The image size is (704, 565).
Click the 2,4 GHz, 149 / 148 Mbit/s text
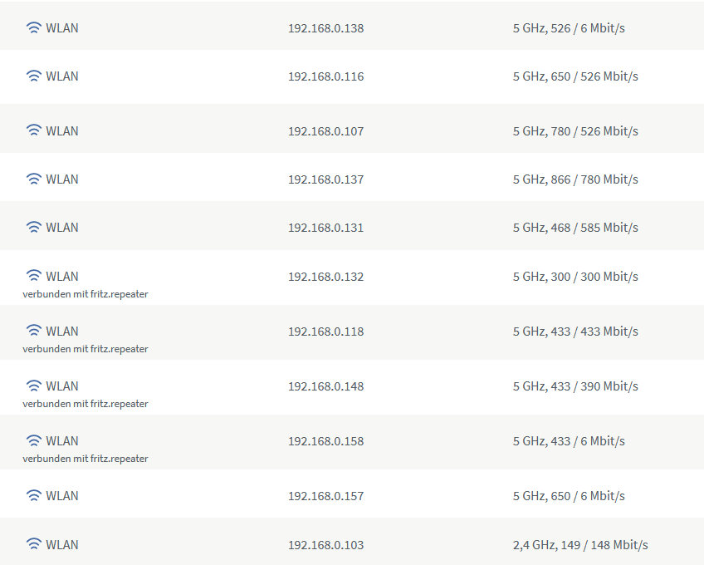click(x=580, y=545)
